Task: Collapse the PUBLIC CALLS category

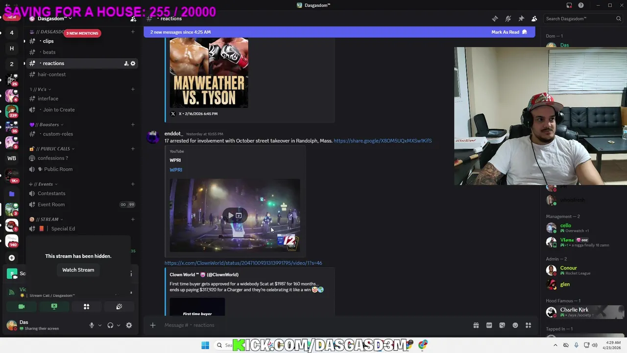Action: tap(52, 149)
